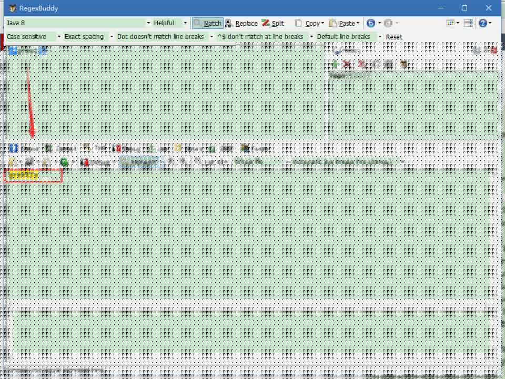Toggle the Highlight button in Test toolbar
The height and width of the screenshot is (379, 505).
[139, 162]
